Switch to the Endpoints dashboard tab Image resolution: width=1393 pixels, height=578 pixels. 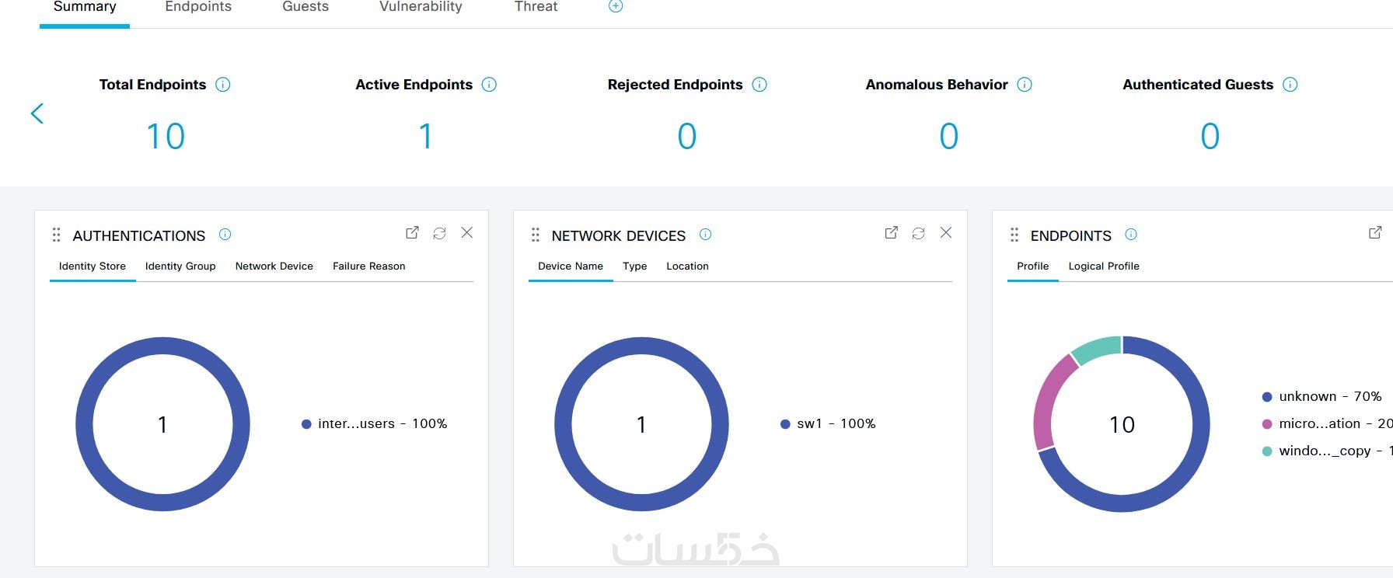click(198, 7)
